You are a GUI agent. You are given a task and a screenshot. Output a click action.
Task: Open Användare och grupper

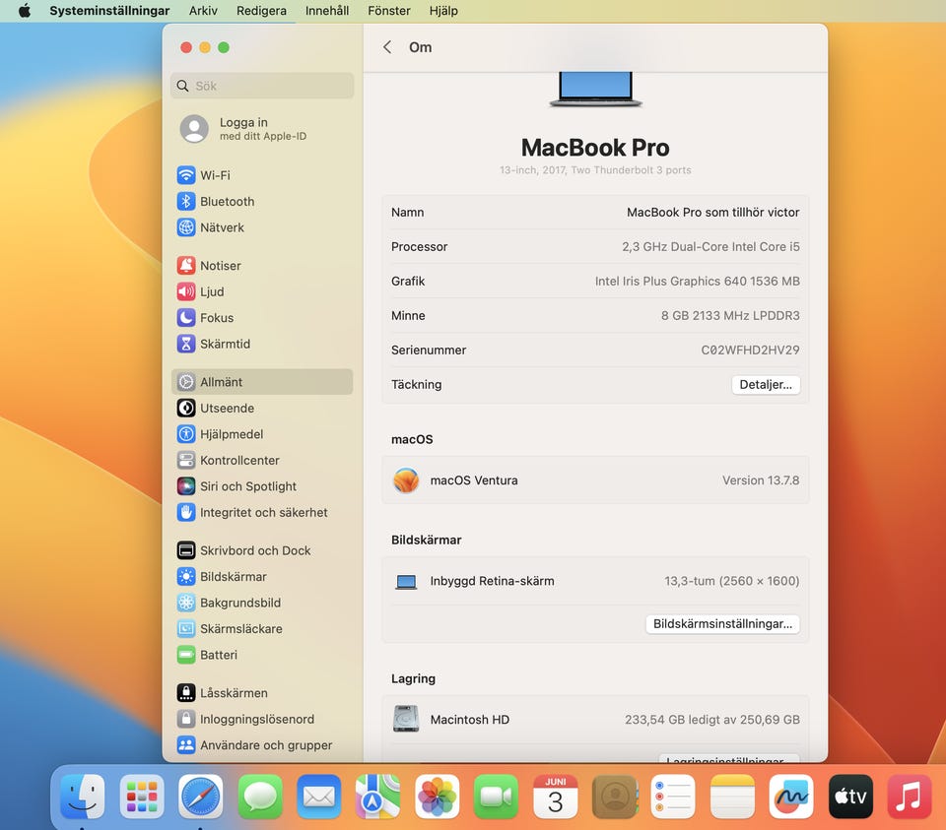click(262, 745)
